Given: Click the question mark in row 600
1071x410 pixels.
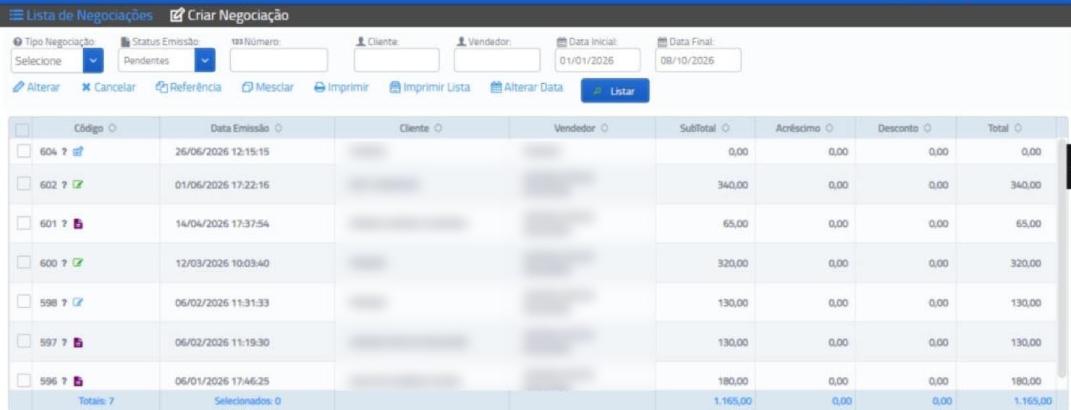Looking at the screenshot, I should (64, 263).
